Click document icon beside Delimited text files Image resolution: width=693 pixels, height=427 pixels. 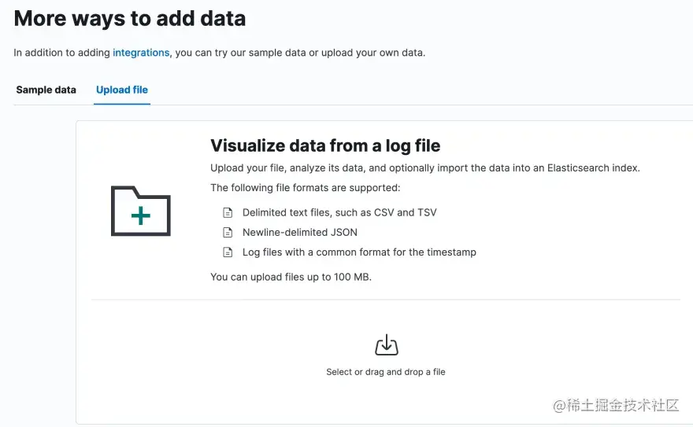tap(228, 212)
